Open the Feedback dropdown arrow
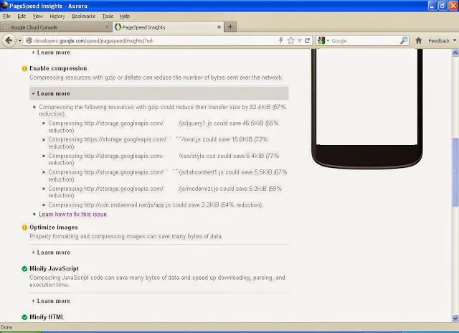 tap(455, 40)
